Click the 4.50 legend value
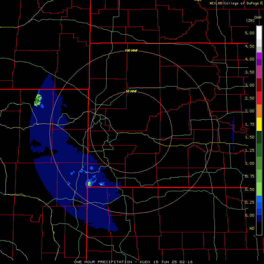The width and height of the screenshot is (264, 264). (x=250, y=46)
